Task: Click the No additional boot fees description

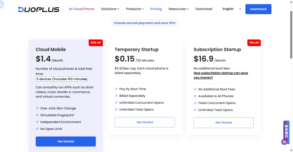Action: [x=212, y=68]
